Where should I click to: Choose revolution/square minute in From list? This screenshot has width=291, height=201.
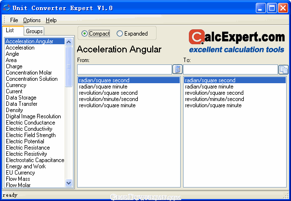point(129,105)
